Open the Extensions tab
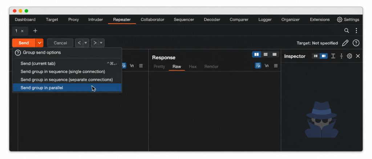This screenshot has height=159, width=372. 320,20
